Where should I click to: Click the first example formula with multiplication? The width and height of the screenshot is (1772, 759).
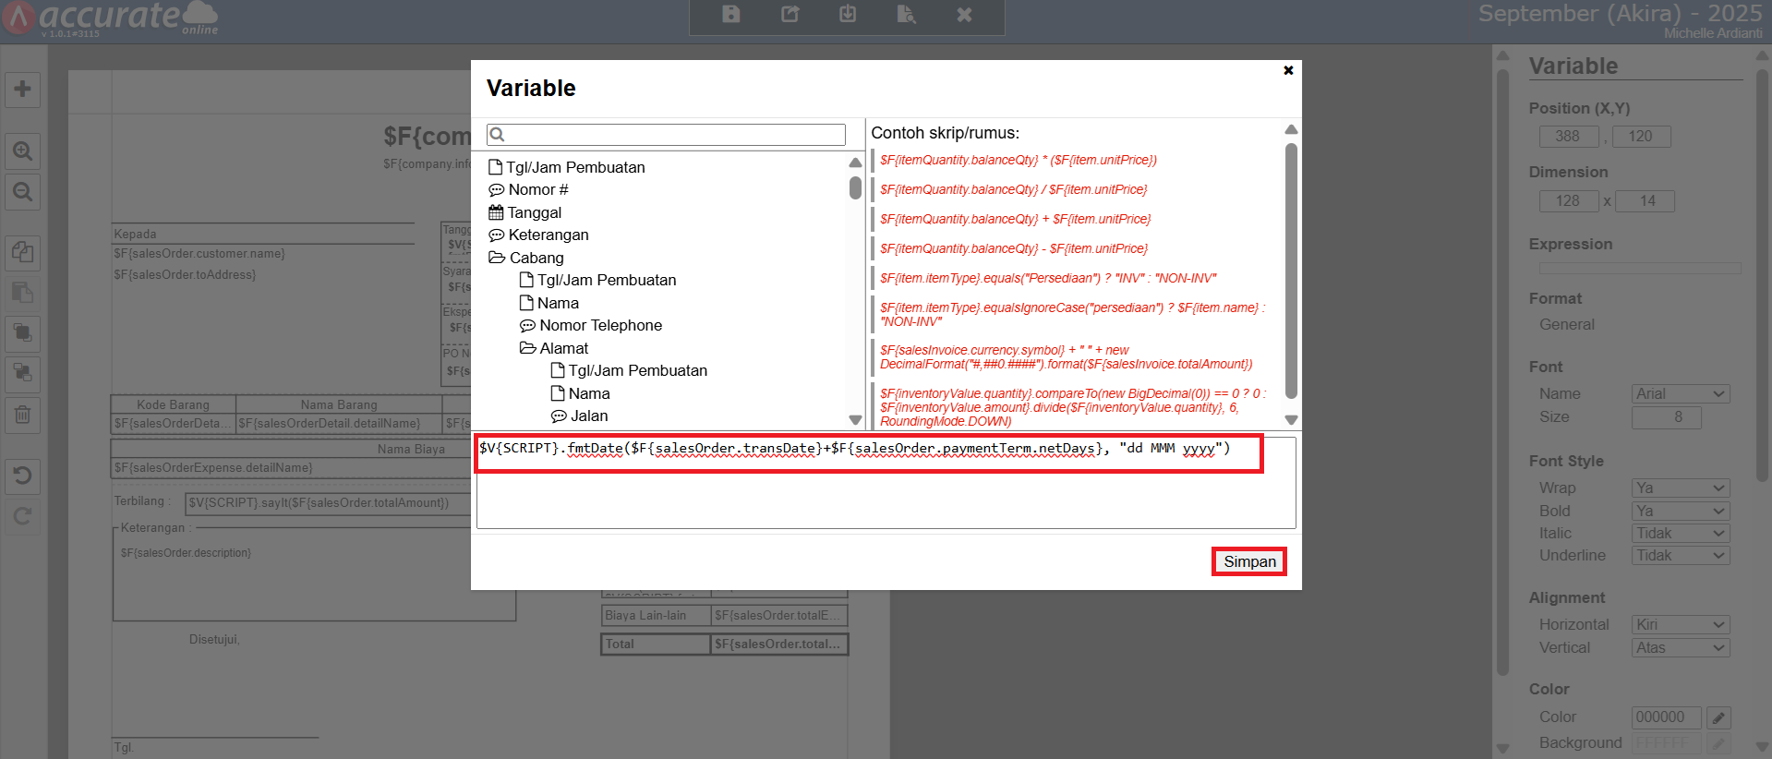pyautogui.click(x=1018, y=160)
